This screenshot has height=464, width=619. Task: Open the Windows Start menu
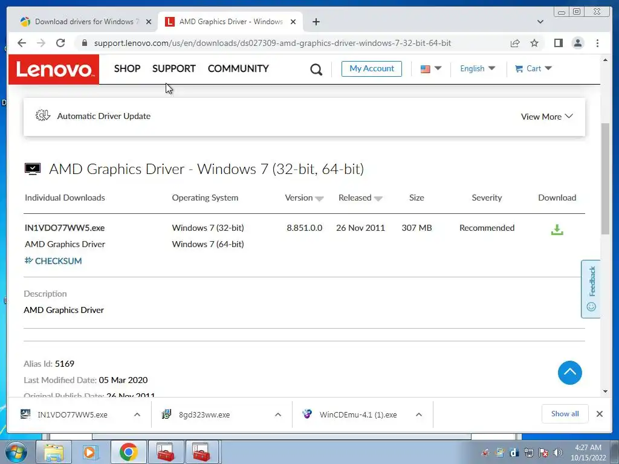[x=16, y=452]
